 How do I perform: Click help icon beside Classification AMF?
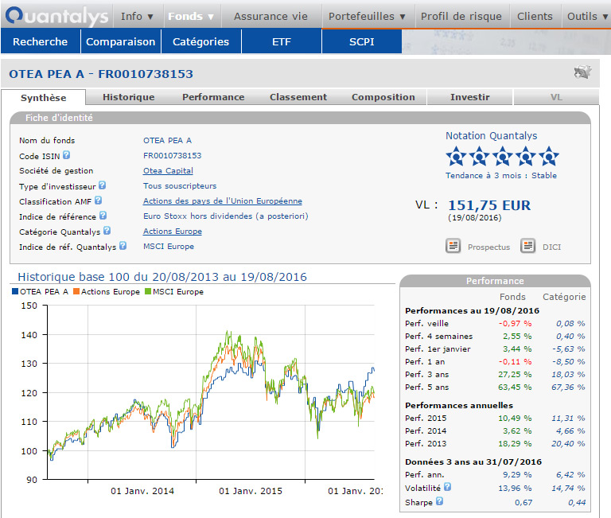click(99, 201)
